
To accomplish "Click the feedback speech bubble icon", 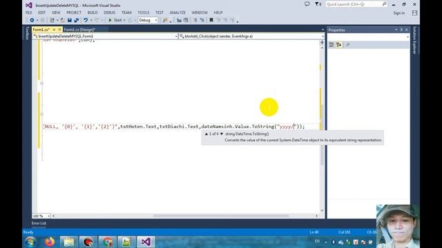I will pos(307,4).
